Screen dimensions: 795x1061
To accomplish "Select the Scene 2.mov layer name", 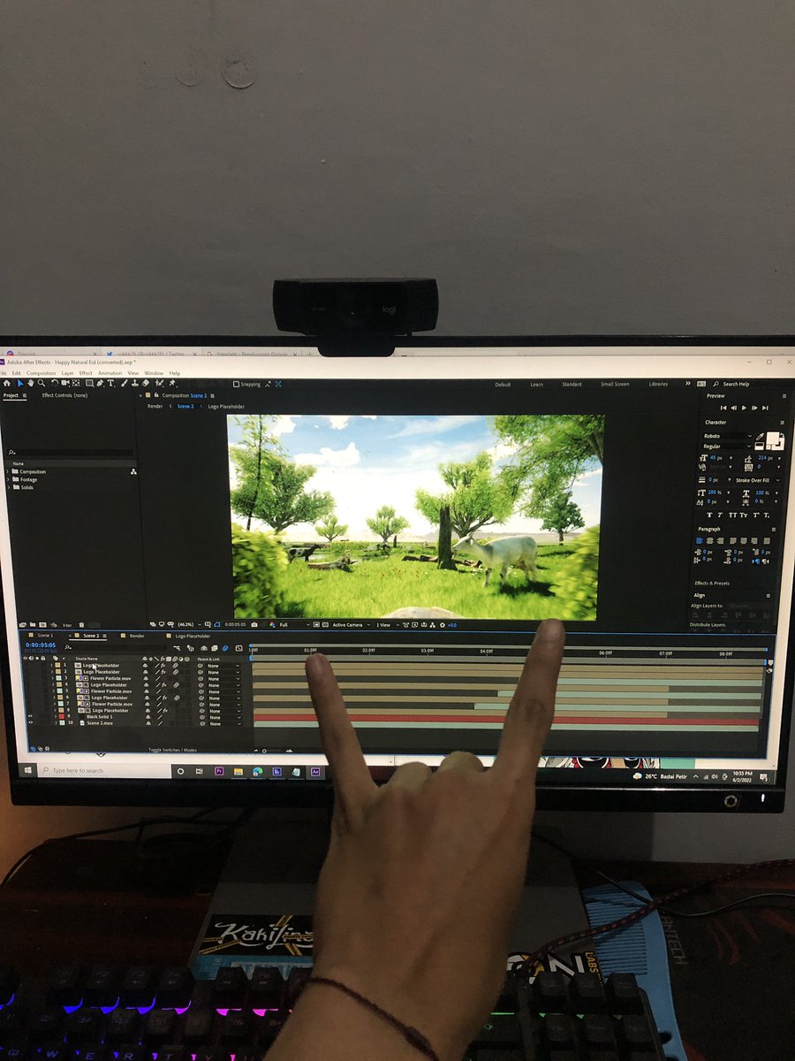I will pos(100,723).
